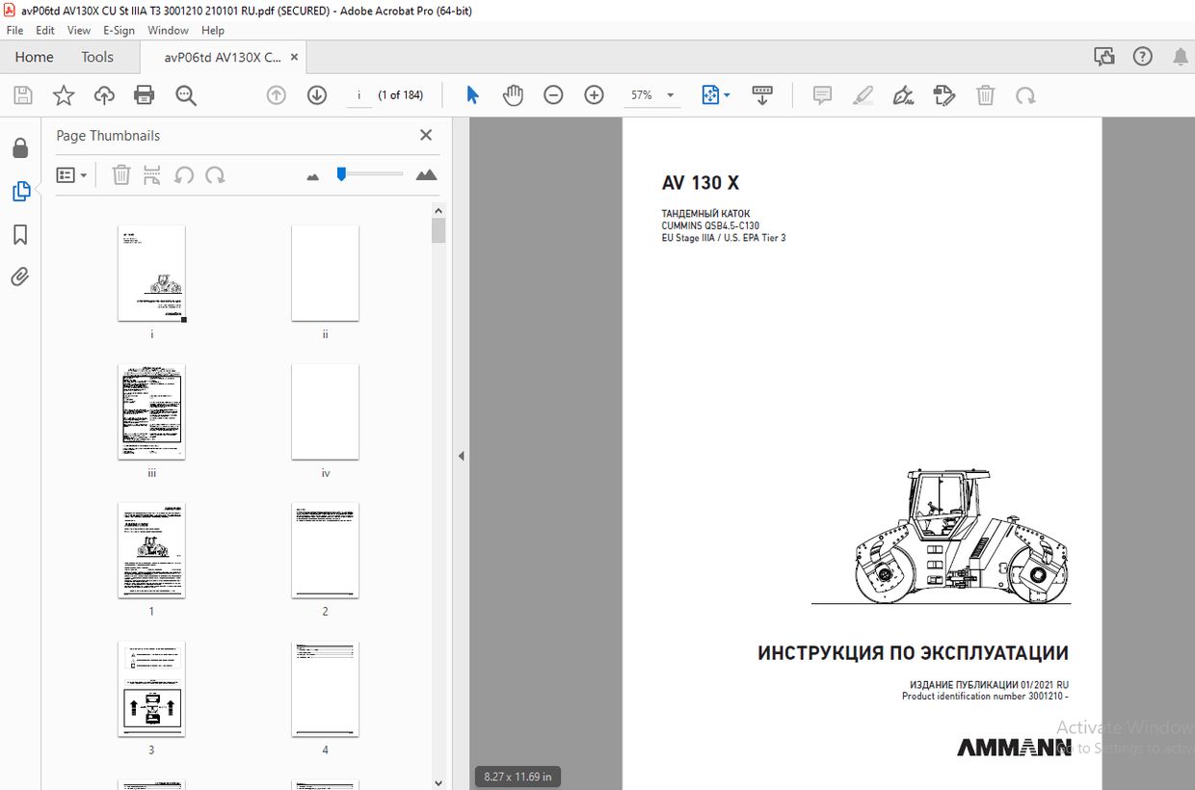This screenshot has width=1195, height=790.
Task: Select the Highlight text tool
Action: pyautogui.click(x=863, y=94)
